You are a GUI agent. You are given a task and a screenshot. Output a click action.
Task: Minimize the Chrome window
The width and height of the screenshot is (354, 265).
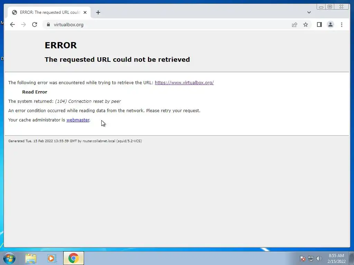coord(321,7)
